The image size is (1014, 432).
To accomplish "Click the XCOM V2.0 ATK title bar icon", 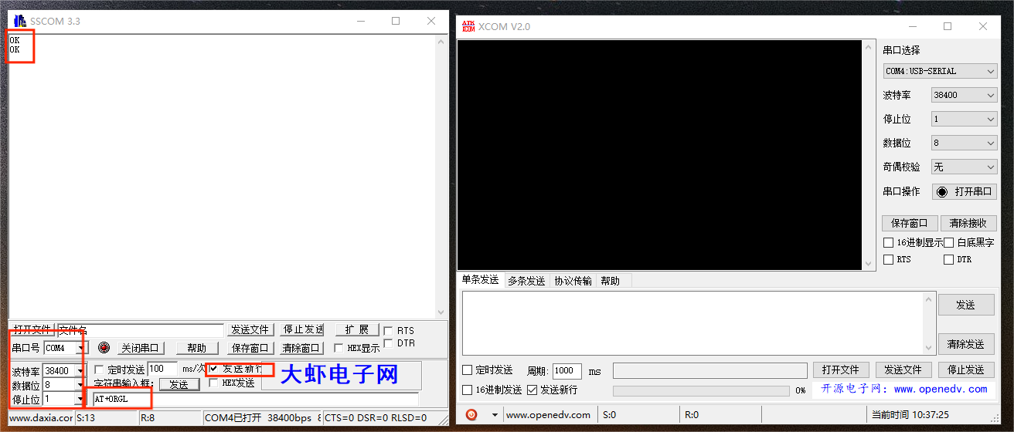I will click(468, 26).
